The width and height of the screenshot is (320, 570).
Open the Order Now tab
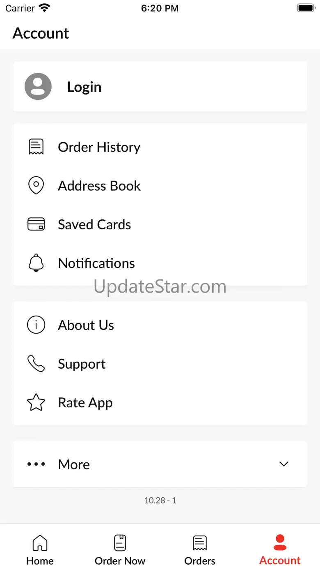pos(120,550)
